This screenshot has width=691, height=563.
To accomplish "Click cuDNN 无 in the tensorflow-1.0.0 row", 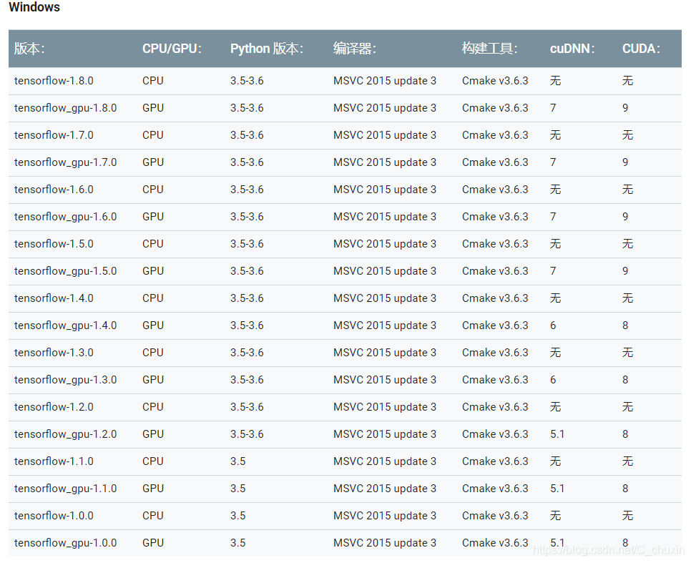I will click(x=555, y=516).
